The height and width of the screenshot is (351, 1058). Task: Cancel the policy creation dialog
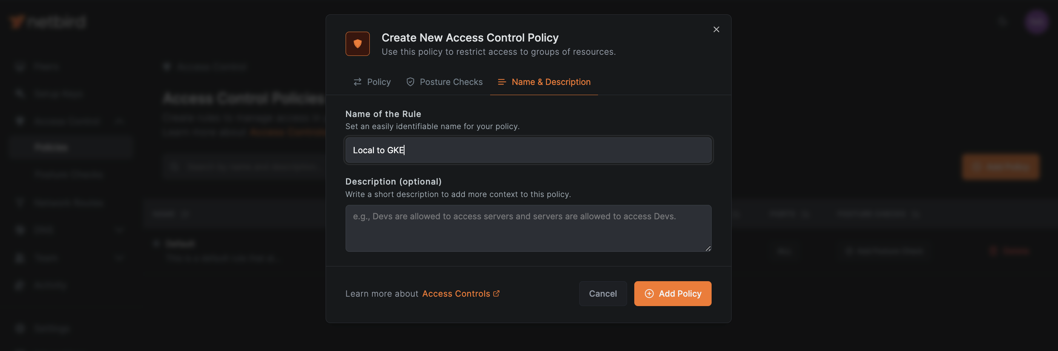603,294
